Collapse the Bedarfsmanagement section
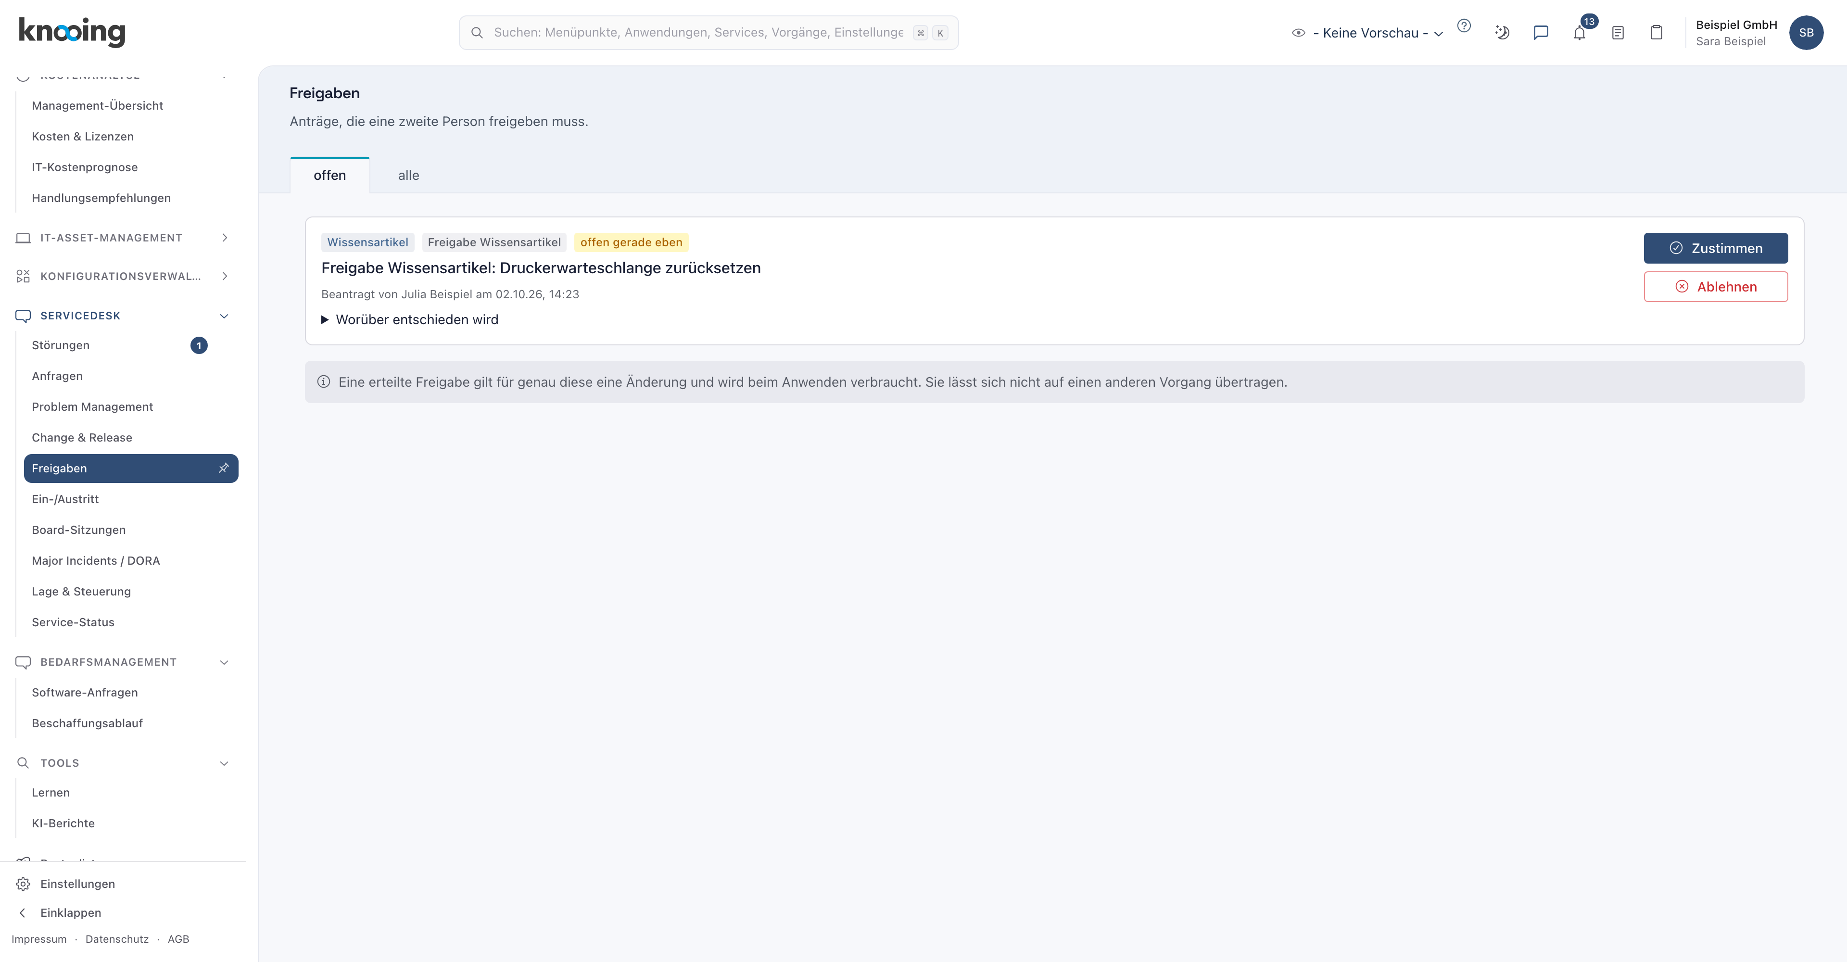The height and width of the screenshot is (962, 1847). coord(123,662)
